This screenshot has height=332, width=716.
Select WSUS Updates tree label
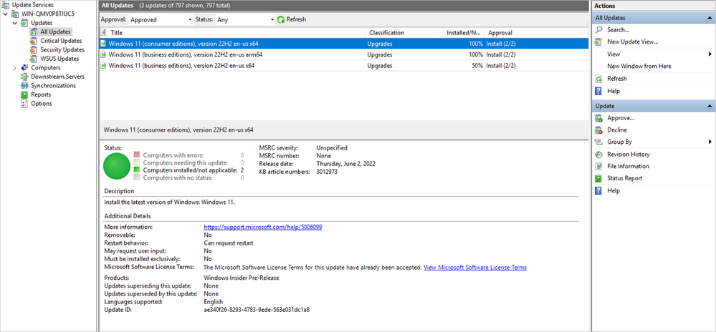click(x=59, y=59)
